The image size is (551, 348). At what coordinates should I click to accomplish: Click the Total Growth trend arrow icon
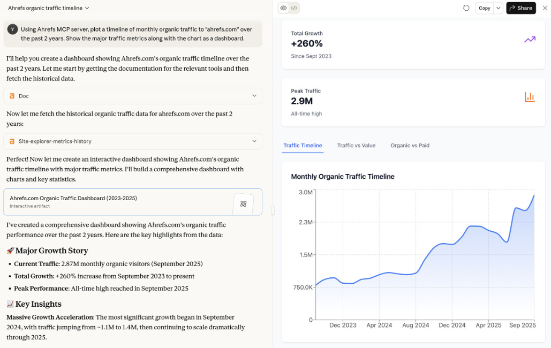point(530,40)
